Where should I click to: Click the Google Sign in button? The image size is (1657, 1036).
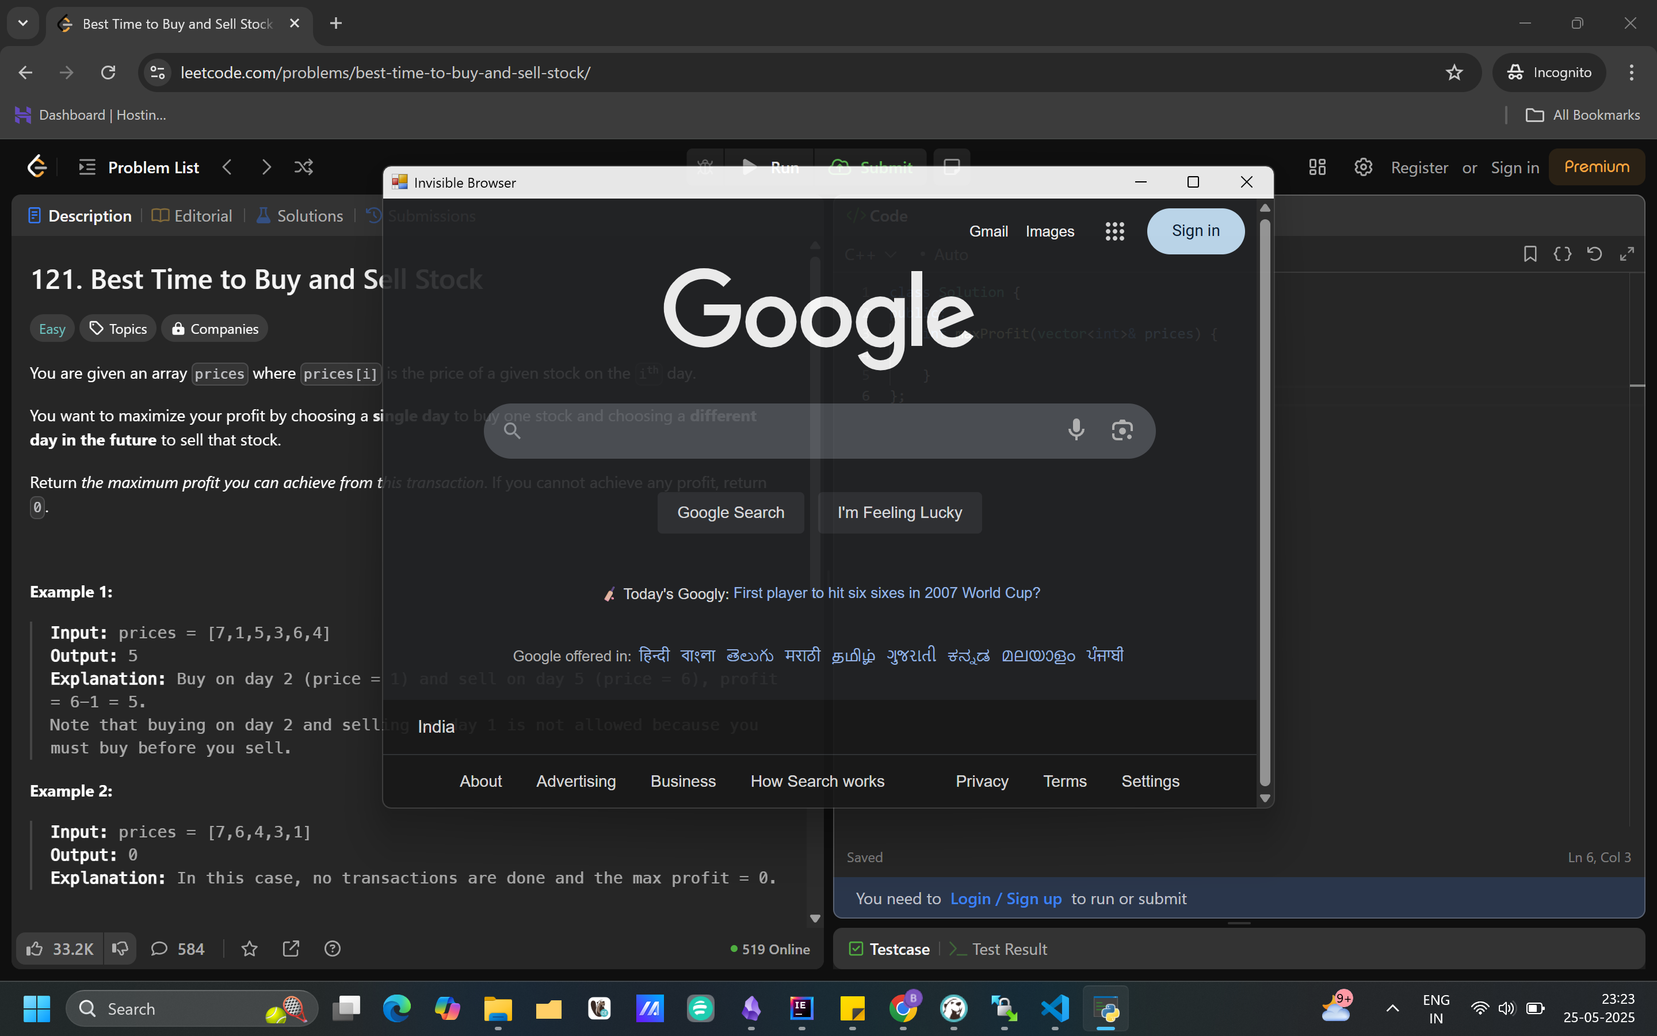point(1196,231)
